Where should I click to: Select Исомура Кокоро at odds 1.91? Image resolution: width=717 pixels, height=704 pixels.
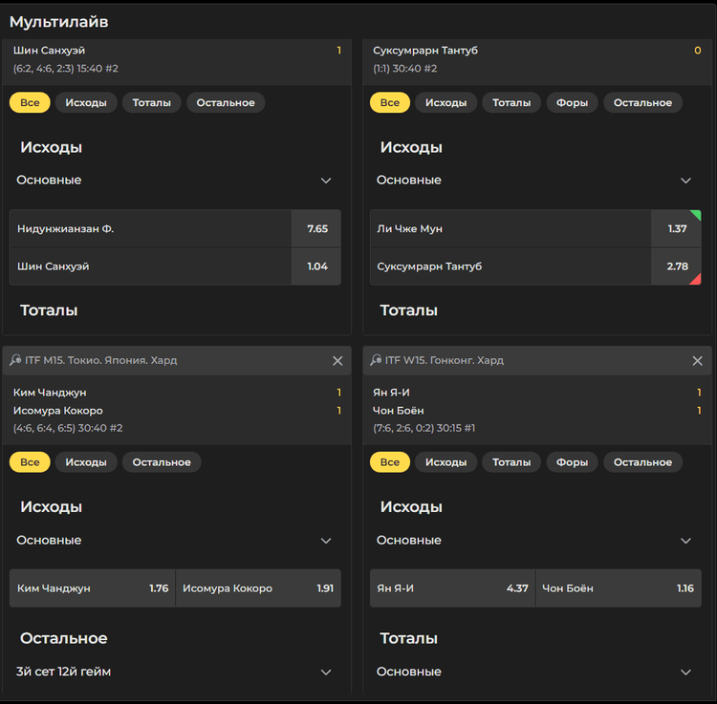[258, 588]
